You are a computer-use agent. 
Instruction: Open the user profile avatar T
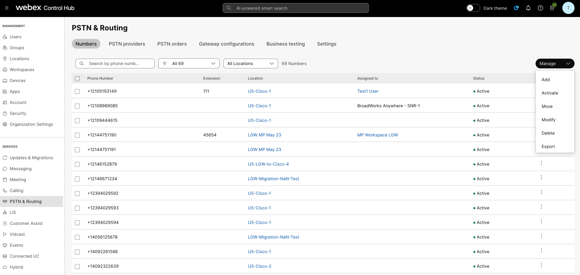pos(568,8)
